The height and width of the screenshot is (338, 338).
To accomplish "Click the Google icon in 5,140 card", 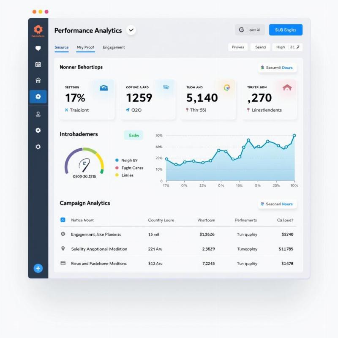I will (226, 87).
